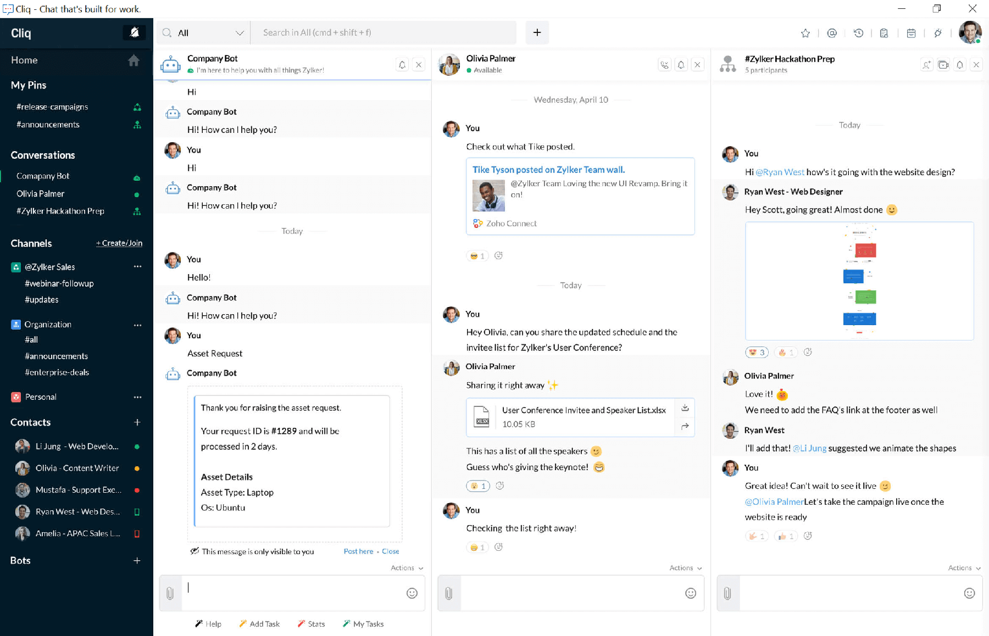Open Personal channel options ellipsis
989x636 pixels.
(137, 397)
